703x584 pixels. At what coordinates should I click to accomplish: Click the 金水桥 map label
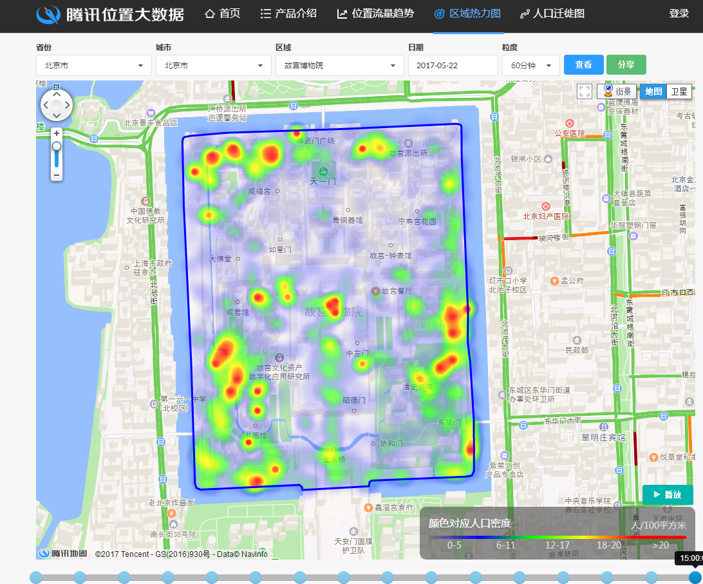click(334, 459)
